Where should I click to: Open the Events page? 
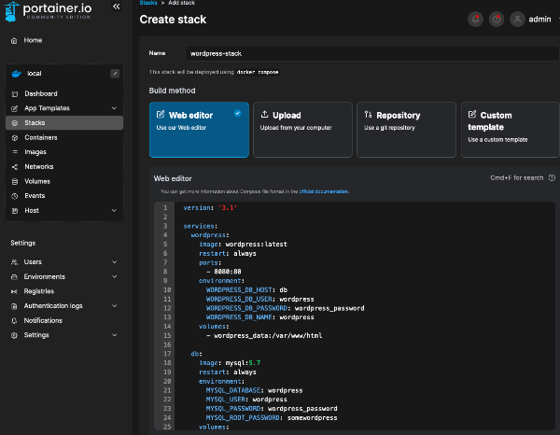coord(35,196)
